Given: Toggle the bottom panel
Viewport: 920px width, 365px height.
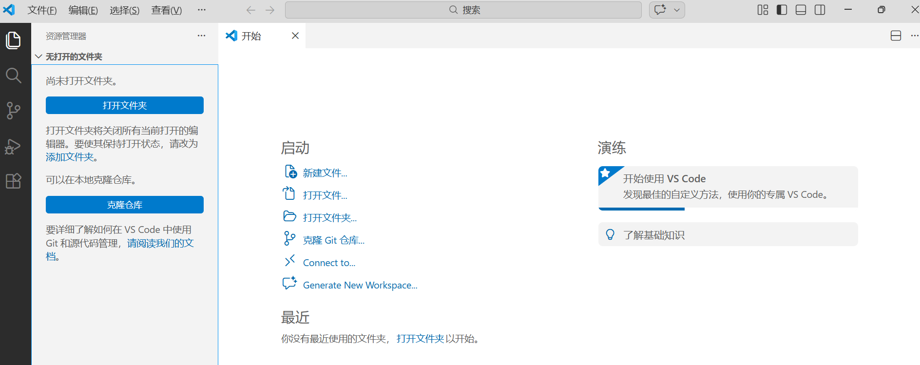Looking at the screenshot, I should (x=801, y=10).
